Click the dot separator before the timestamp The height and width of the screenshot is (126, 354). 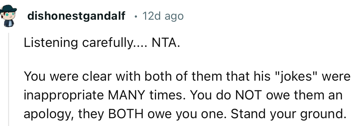(135, 16)
